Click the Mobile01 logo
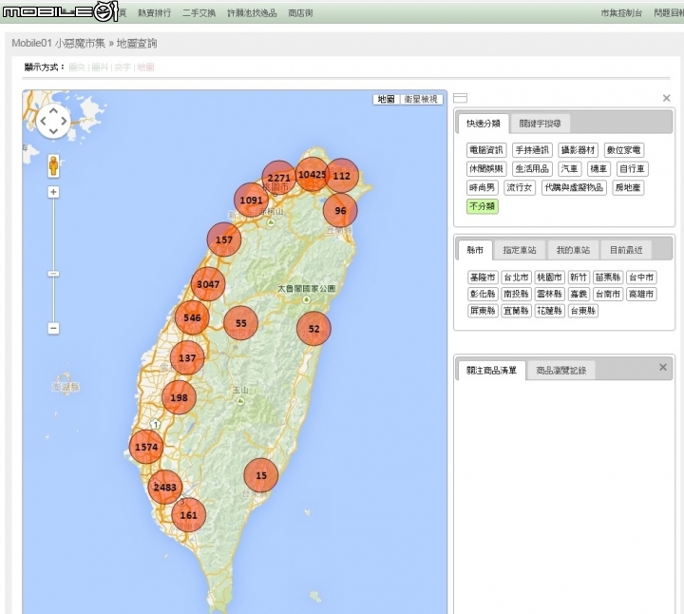Viewport: 684px width, 614px height. [59, 12]
